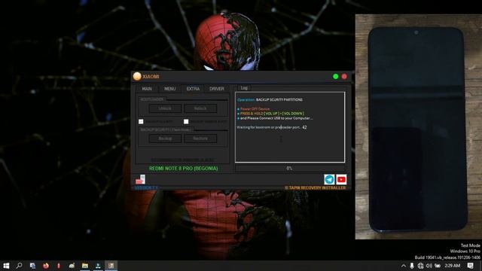Click the 'REDMI NOTE 8 PRO (BEGONIA)' label
Viewport: 482px width, 271px height.
184,169
